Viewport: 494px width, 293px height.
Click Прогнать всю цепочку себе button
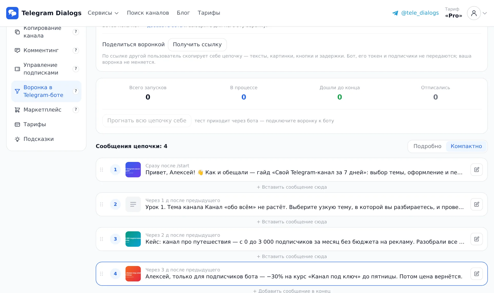147,121
